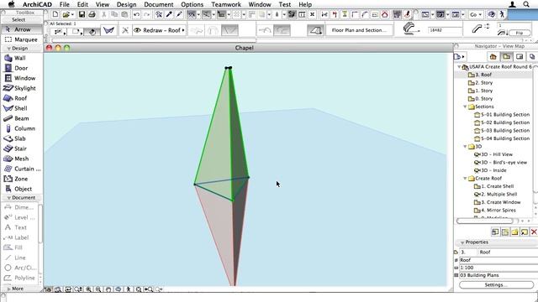The height and width of the screenshot is (302, 538).
Task: Select the Wall tool in Toolbox
Action: (x=21, y=58)
